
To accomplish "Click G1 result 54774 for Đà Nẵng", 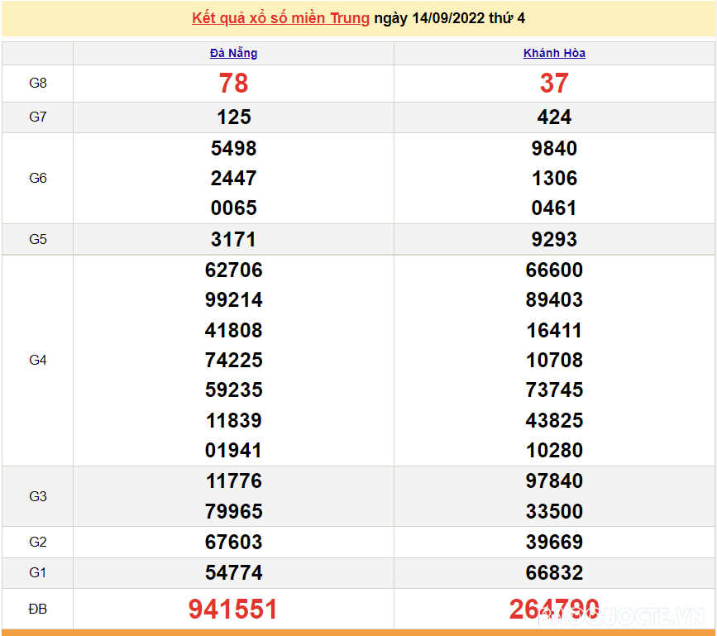I will (x=233, y=572).
